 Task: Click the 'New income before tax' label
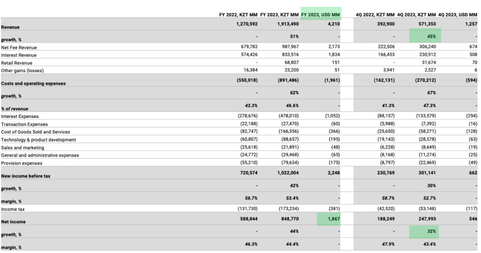(26, 176)
